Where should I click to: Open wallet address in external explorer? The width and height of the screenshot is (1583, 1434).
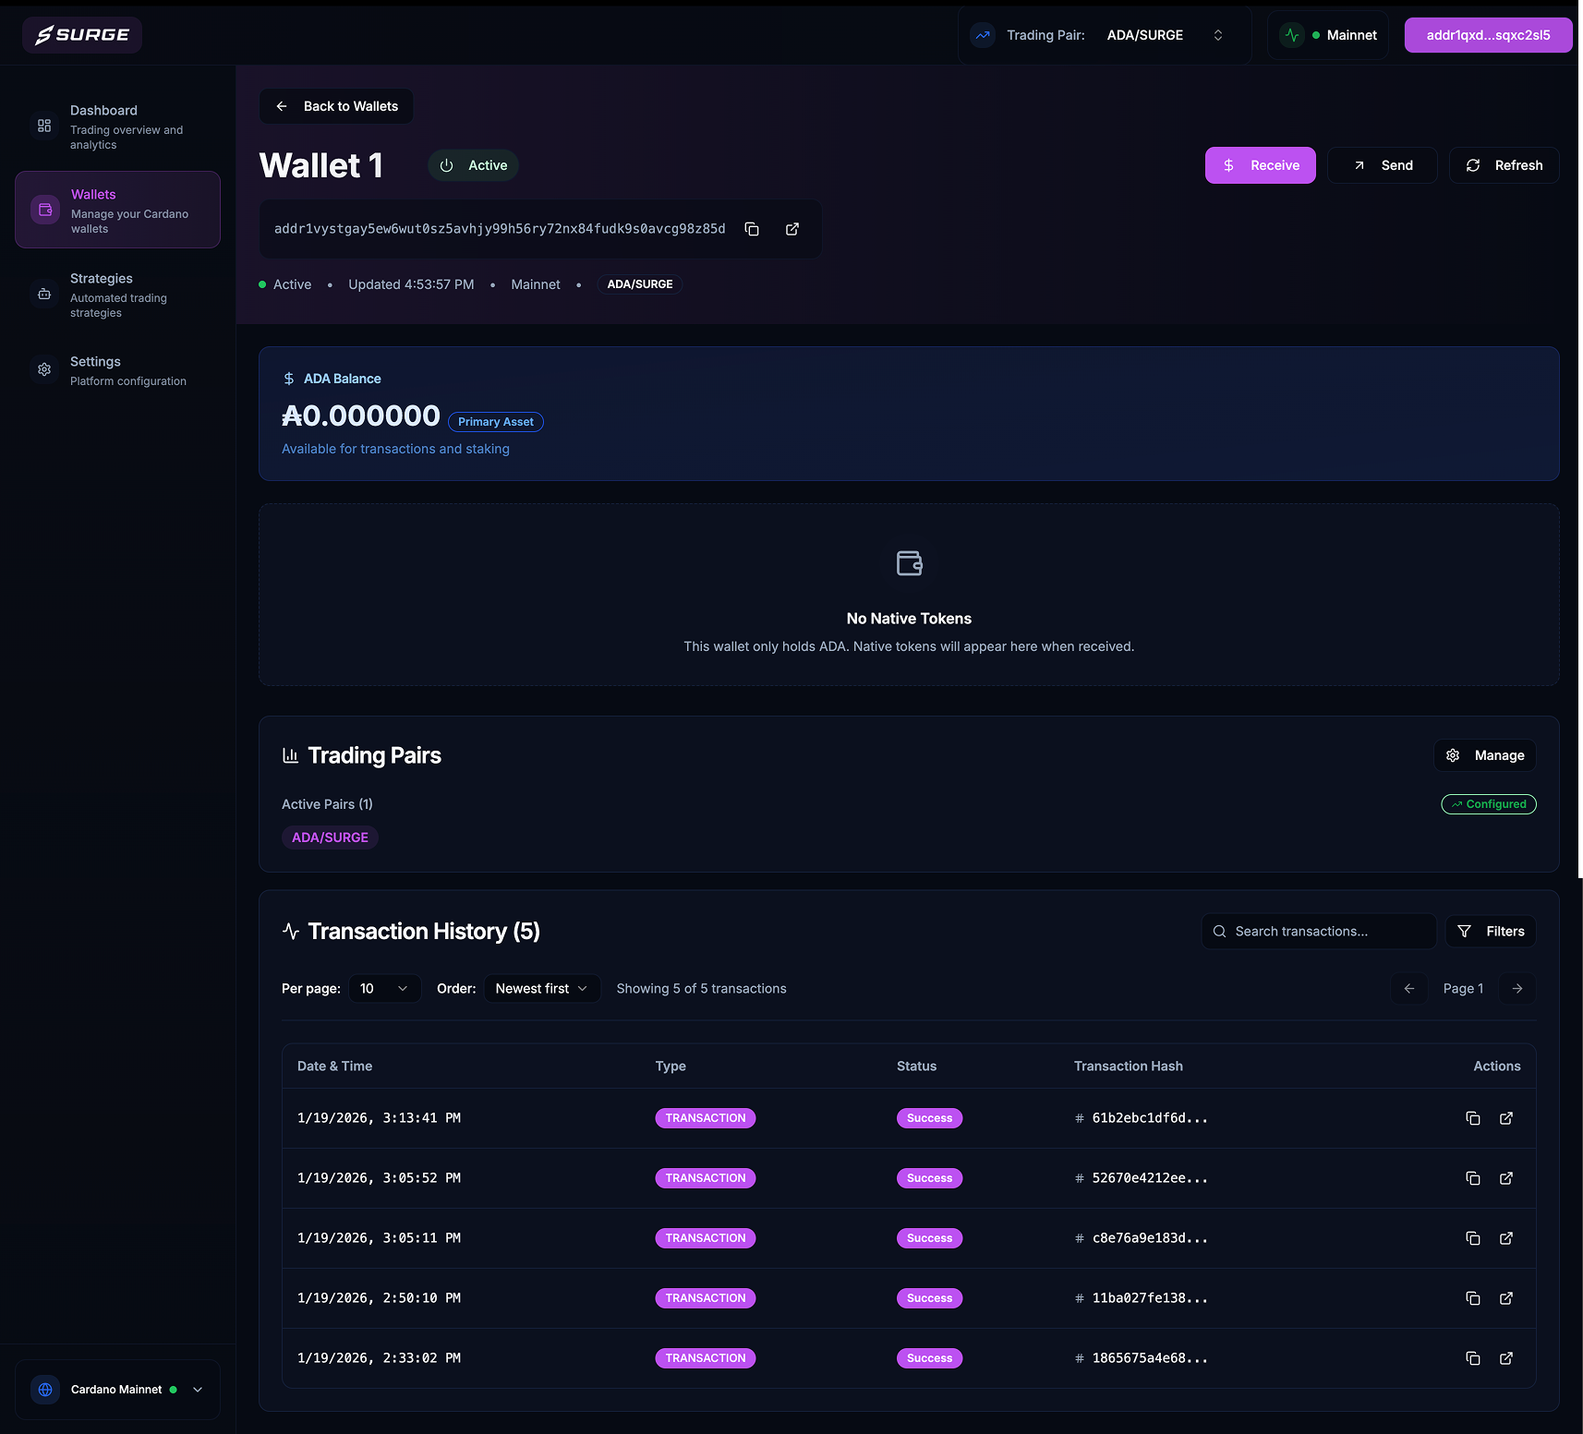(792, 229)
